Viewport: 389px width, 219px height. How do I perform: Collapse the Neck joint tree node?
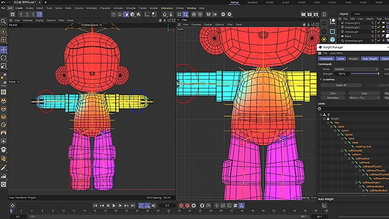click(342, 138)
